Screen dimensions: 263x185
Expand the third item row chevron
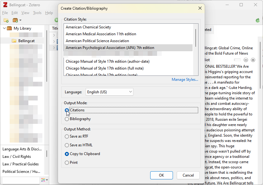pyautogui.click(x=54, y=48)
